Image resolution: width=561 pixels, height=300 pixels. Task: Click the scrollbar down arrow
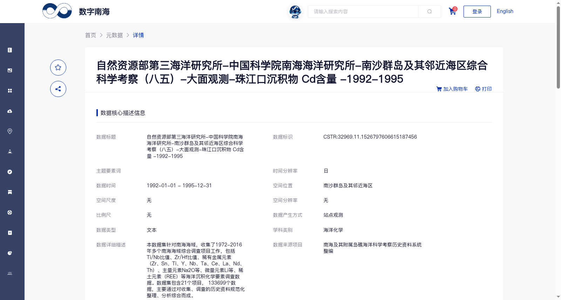tap(558, 297)
